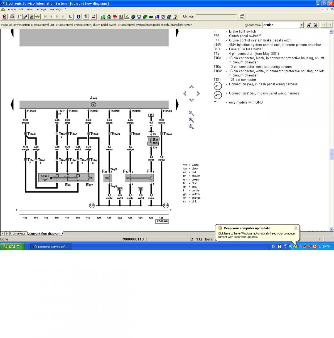Click the Job note input field
Screen dimensions: 334x338
point(216,17)
